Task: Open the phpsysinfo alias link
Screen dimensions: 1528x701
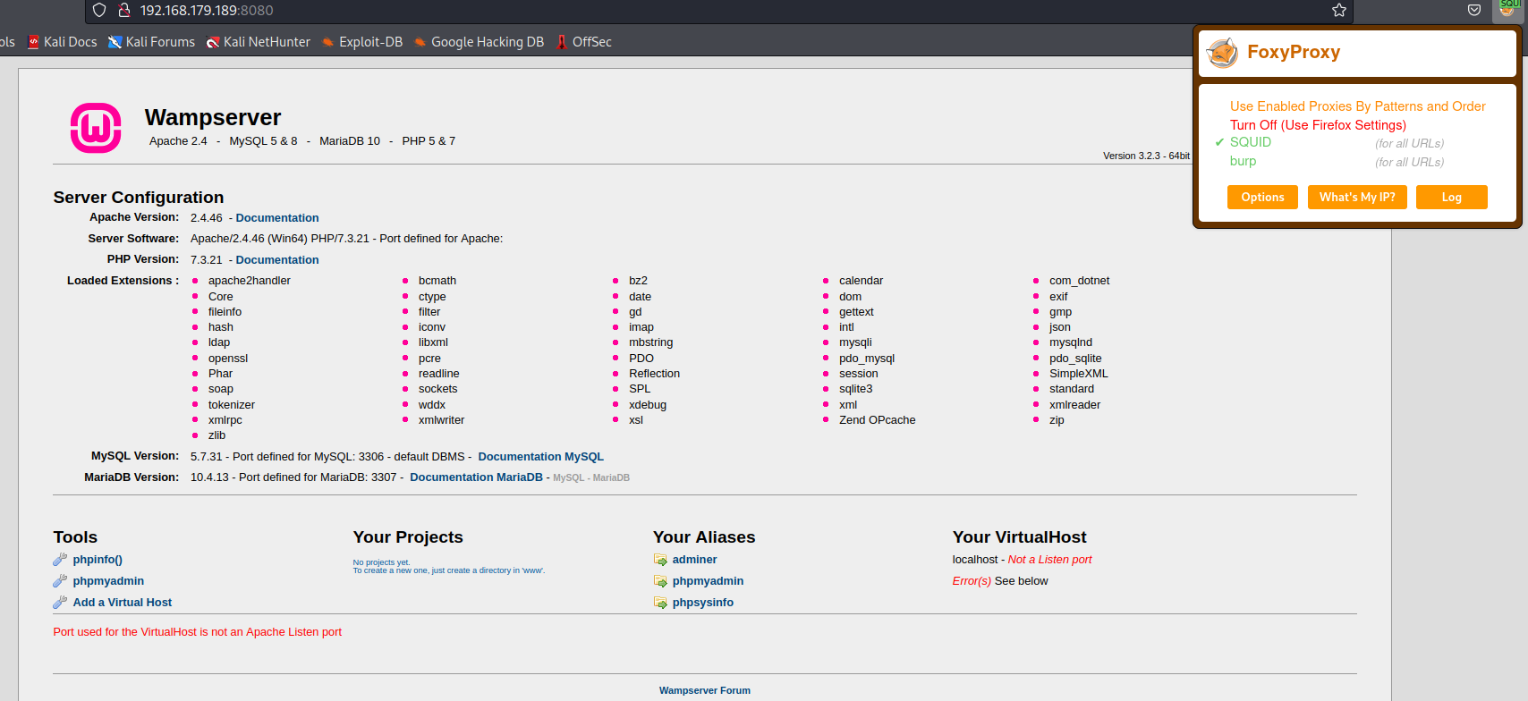Action: click(x=702, y=603)
